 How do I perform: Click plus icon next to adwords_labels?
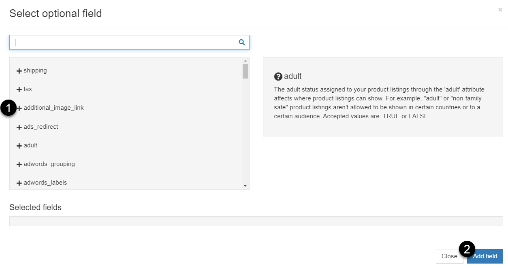(x=19, y=183)
